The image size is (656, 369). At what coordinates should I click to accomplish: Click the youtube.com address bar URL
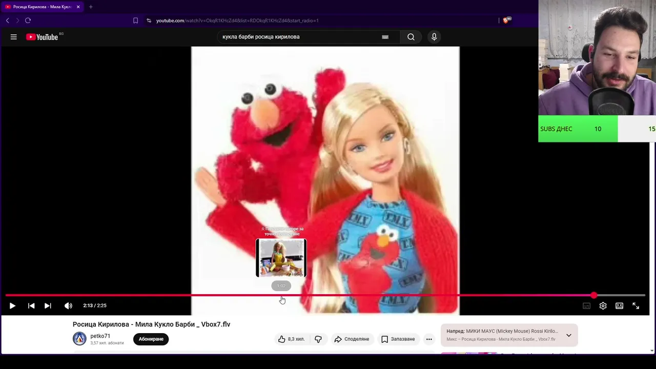tap(237, 20)
